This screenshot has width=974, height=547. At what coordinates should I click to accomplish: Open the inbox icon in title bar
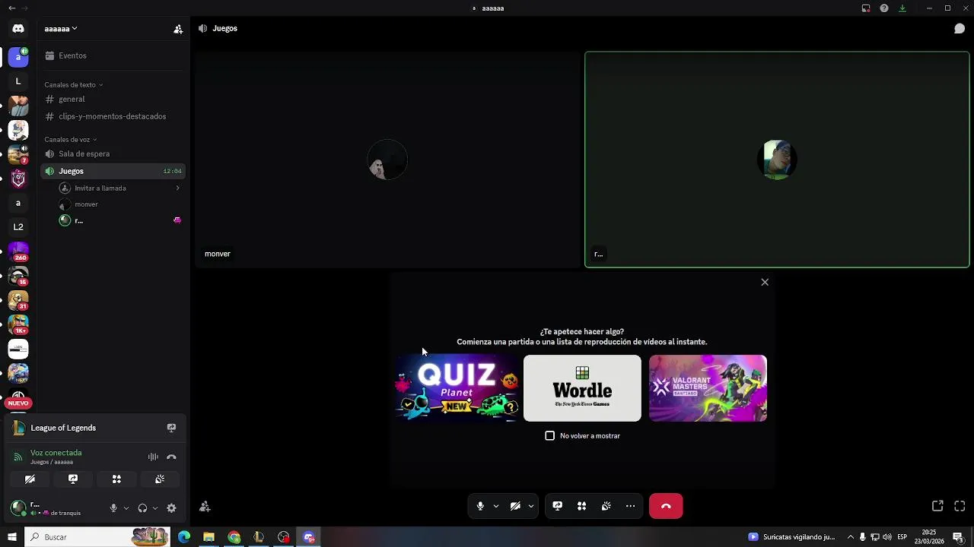866,8
